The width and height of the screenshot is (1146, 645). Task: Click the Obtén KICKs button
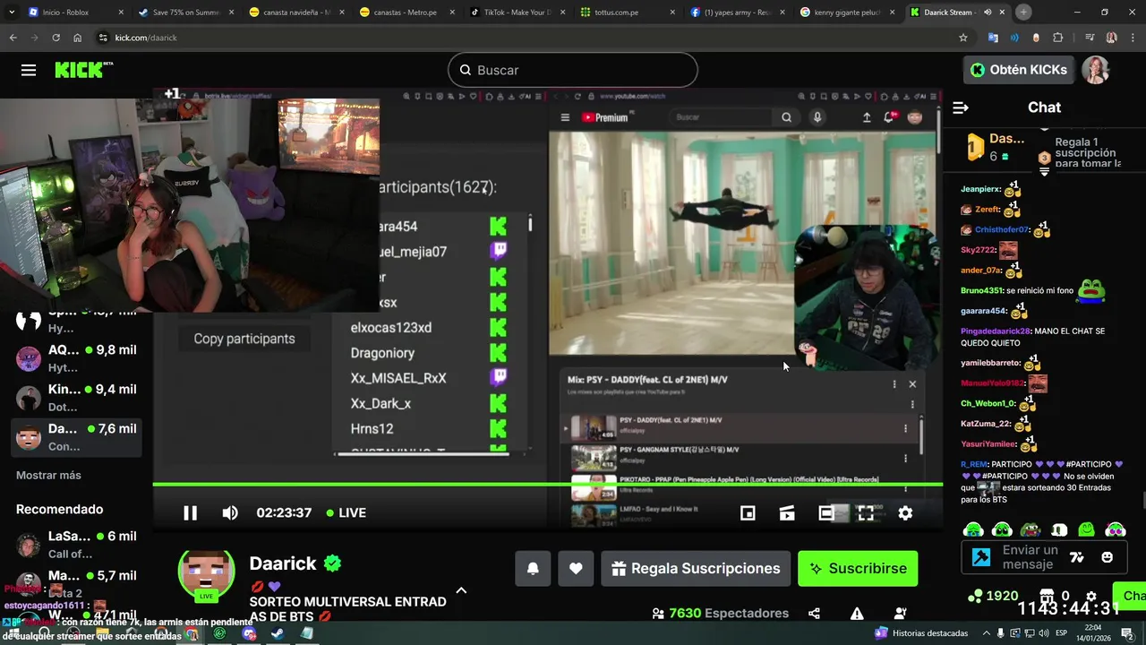coord(1019,70)
